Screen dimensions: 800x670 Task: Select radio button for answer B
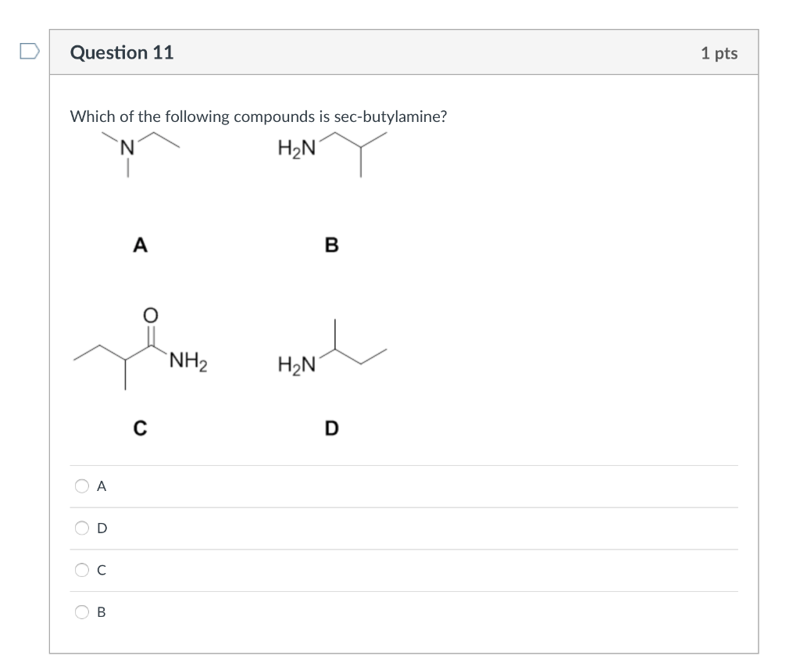click(81, 613)
